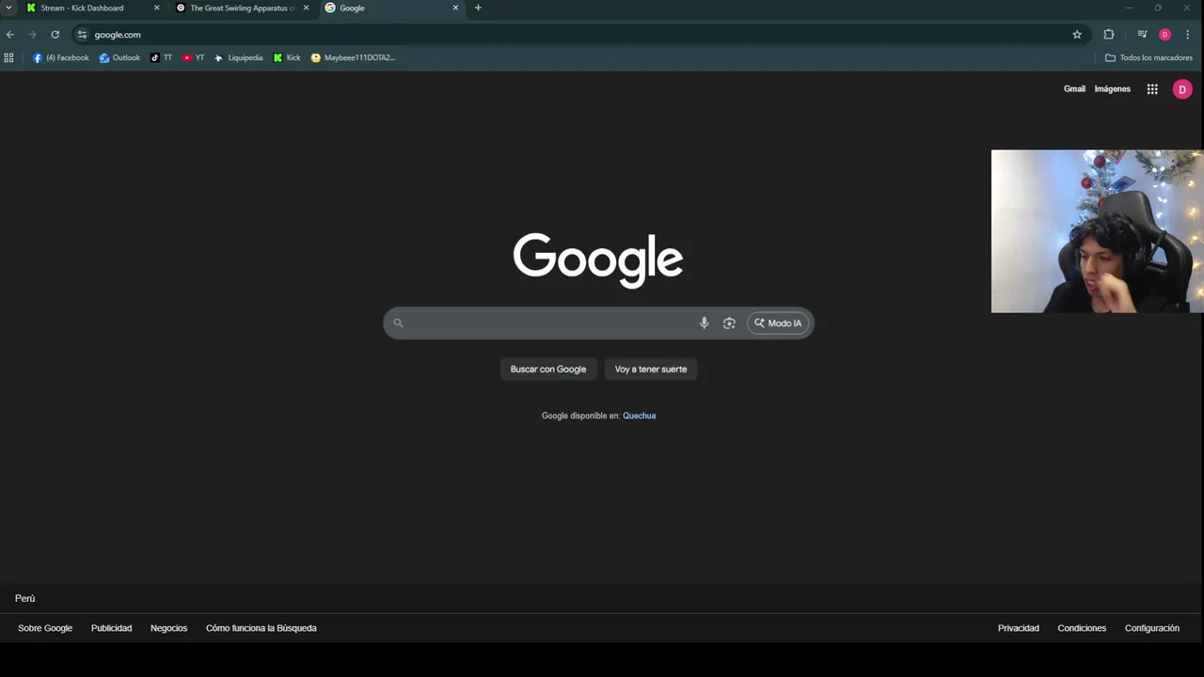
Task: Click Buscar con Google button
Action: click(x=548, y=369)
